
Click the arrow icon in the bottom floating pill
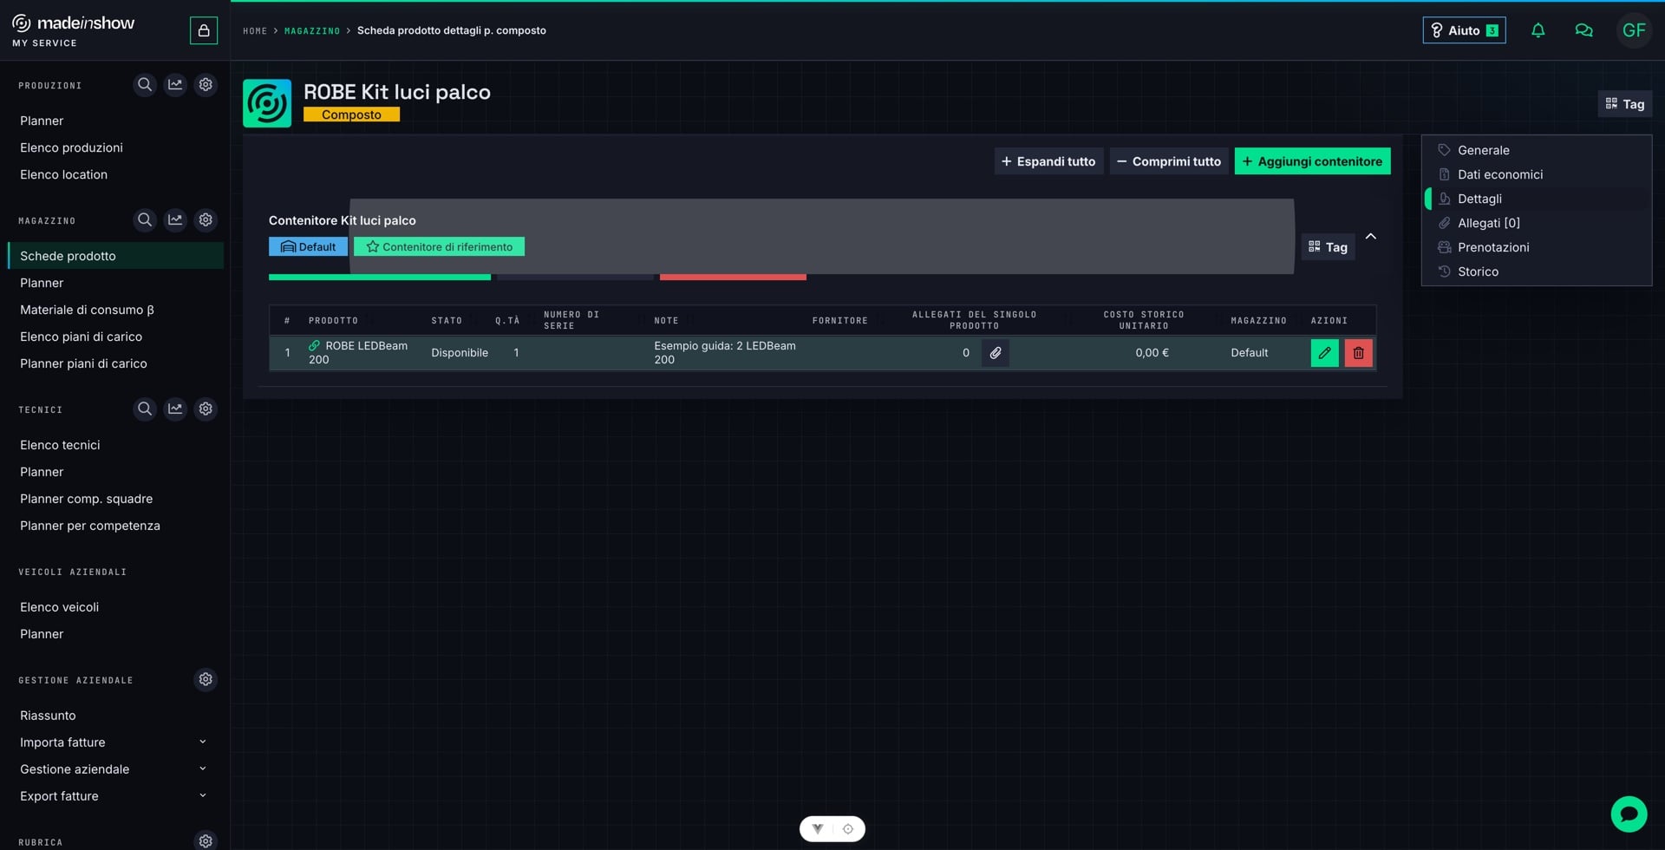click(817, 829)
